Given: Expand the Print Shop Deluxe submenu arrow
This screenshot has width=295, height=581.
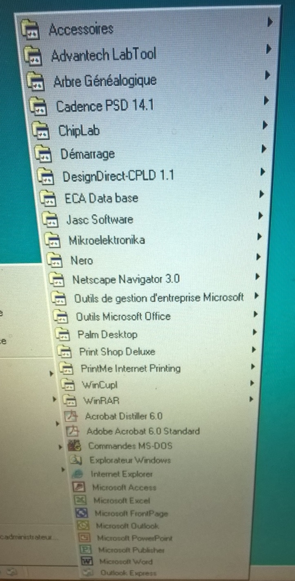Looking at the screenshot, I should [x=254, y=350].
